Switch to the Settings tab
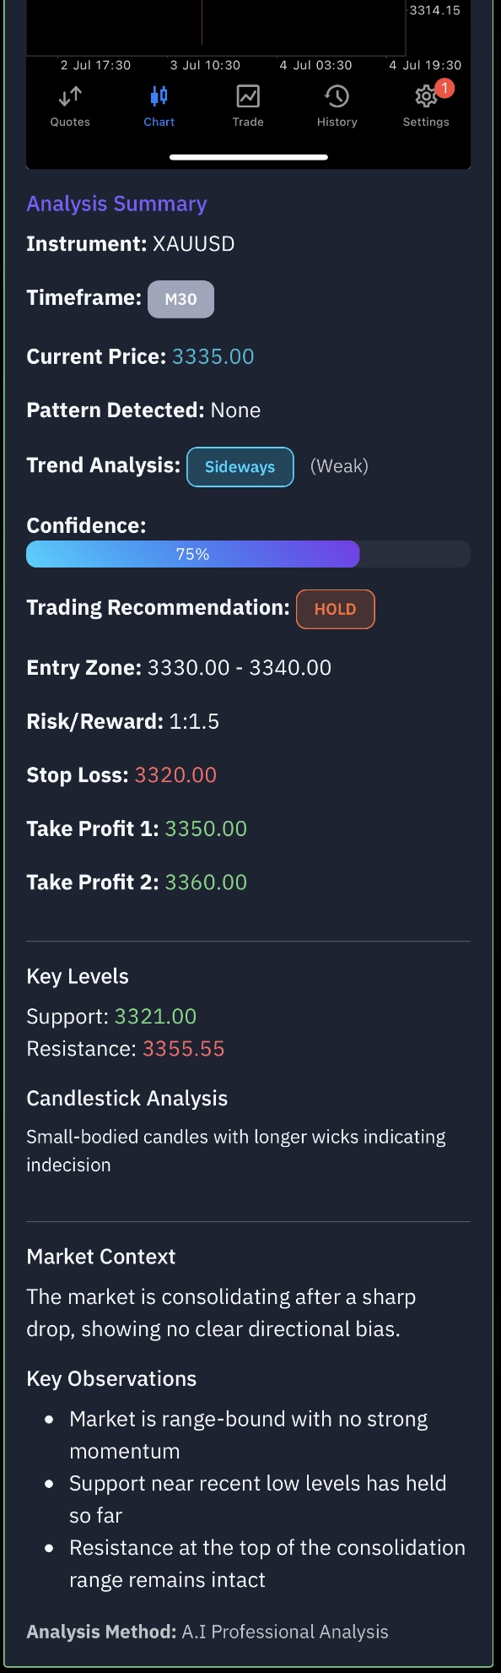Image resolution: width=501 pixels, height=1673 pixels. (425, 106)
